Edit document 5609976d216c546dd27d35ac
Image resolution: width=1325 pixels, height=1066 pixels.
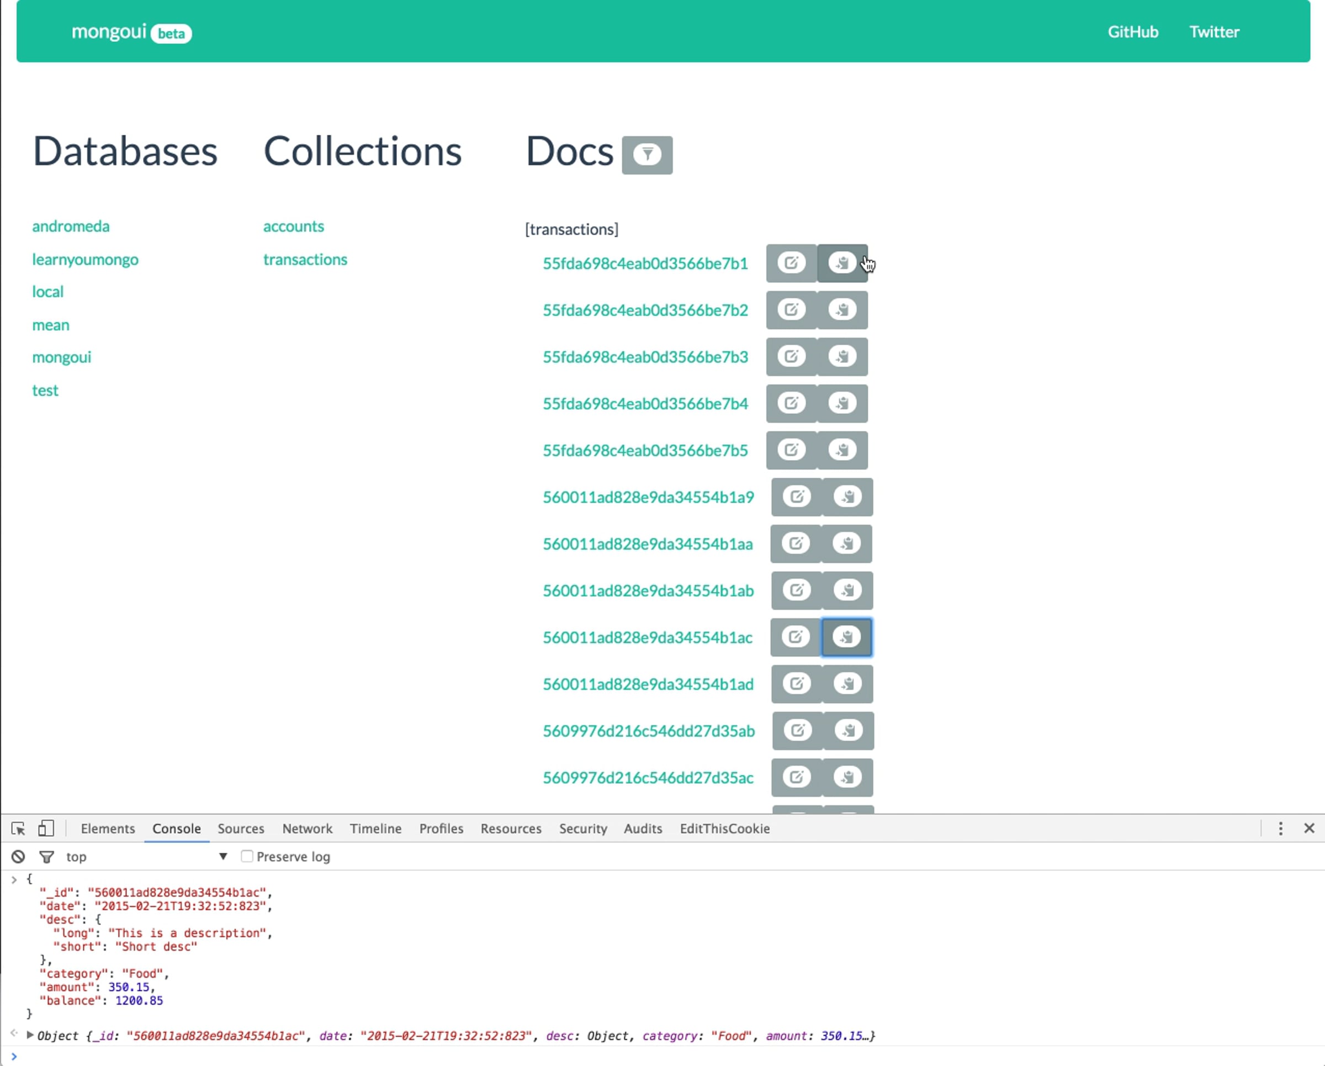click(x=797, y=777)
